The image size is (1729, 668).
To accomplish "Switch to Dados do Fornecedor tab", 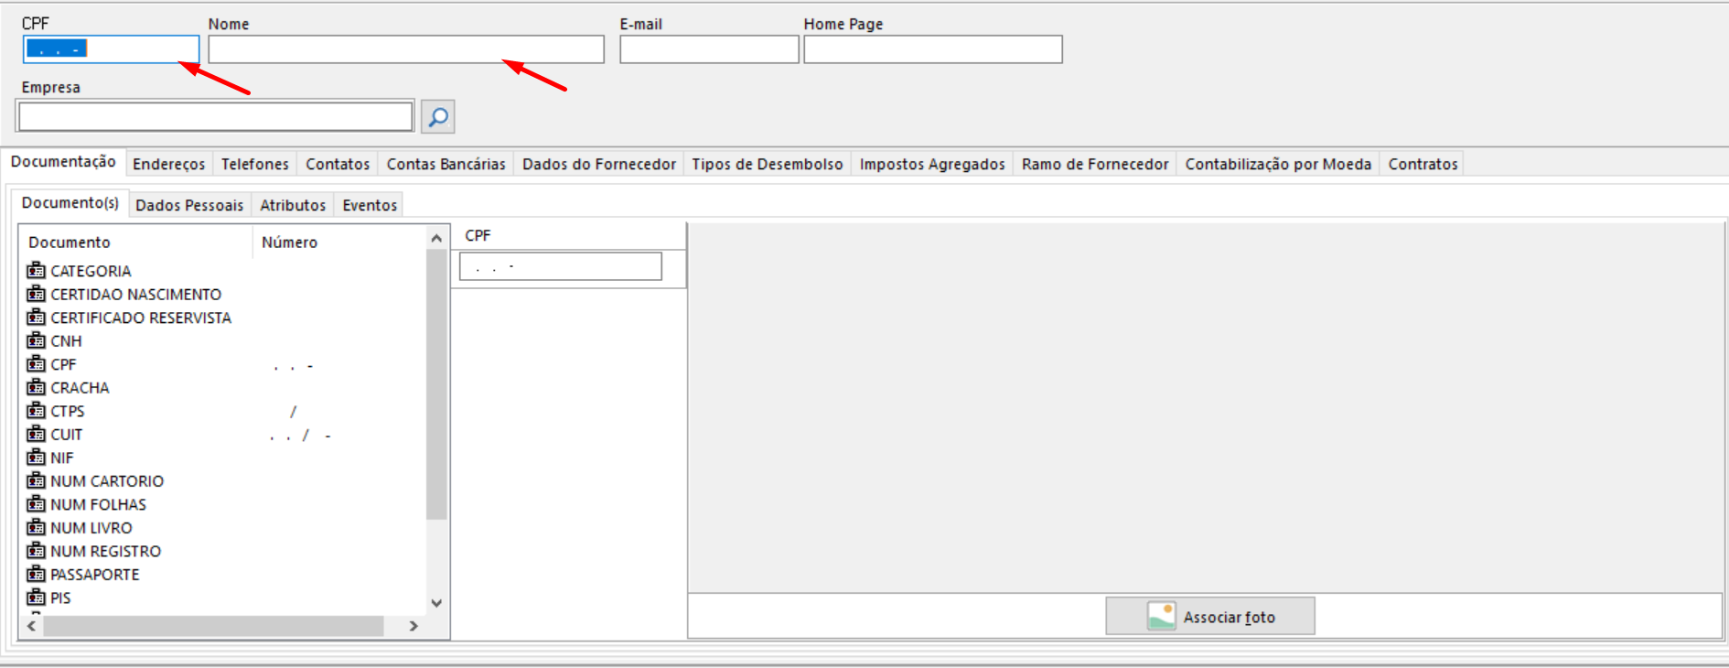I will coord(599,164).
